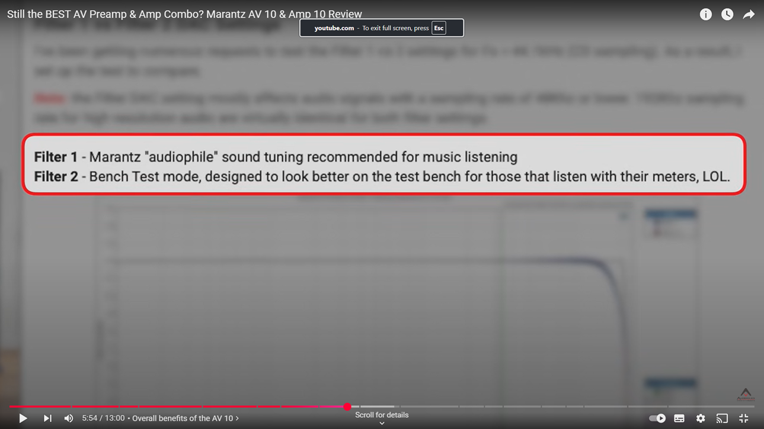This screenshot has height=429, width=764.
Task: Share the video via arrow icon
Action: (x=749, y=14)
